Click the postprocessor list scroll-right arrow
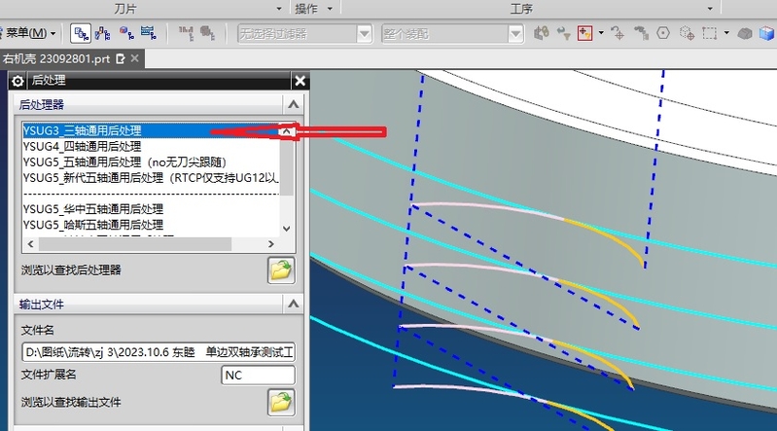777x431 pixels. [270, 244]
